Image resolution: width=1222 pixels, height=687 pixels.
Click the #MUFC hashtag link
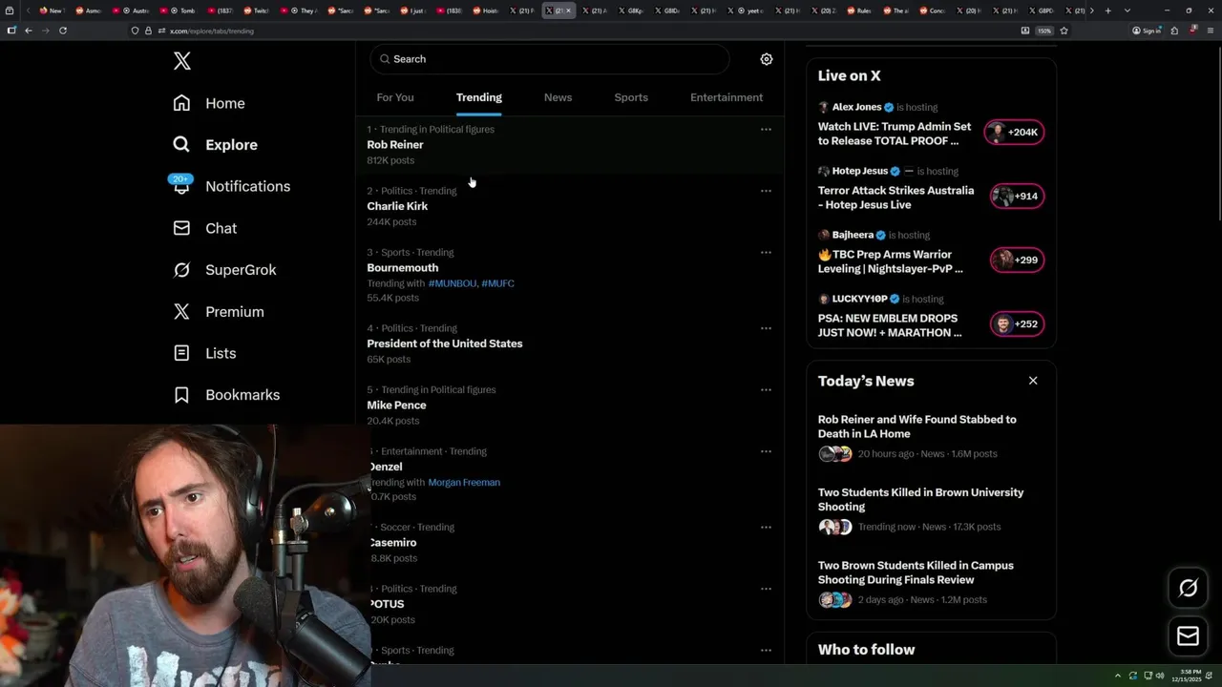tap(498, 283)
